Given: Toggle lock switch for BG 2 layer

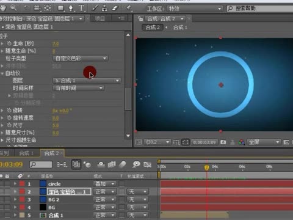Looking at the screenshot, I should [7, 199].
